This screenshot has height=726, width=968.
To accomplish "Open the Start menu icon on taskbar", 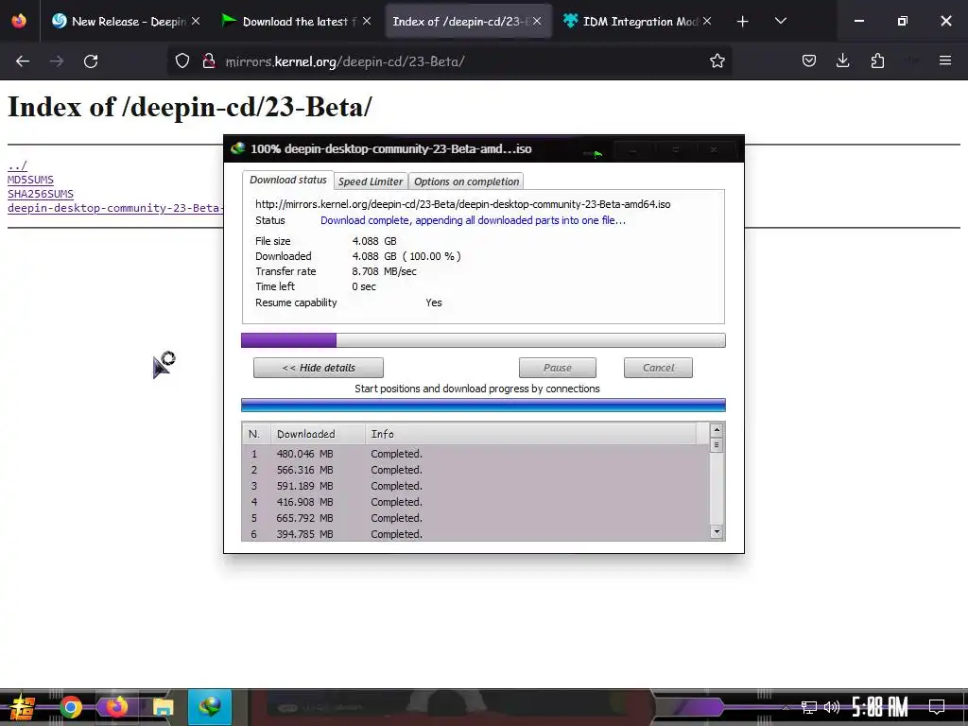I will 22,707.
